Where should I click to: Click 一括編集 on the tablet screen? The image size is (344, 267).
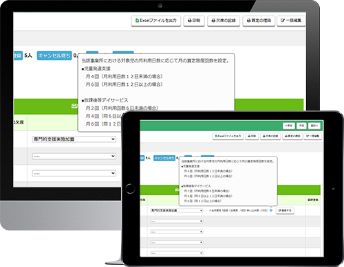(313, 136)
